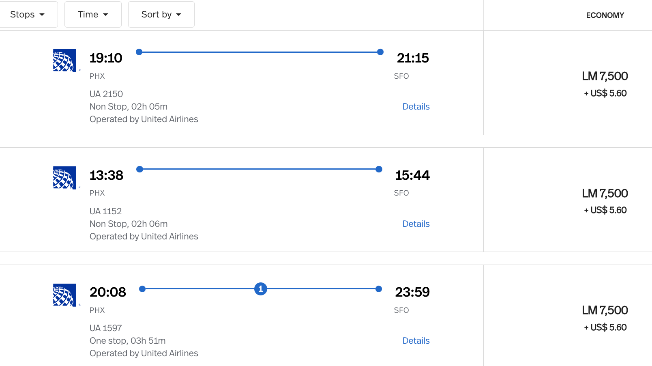
Task: Click the stop indicator badge on UA 1597 timeline
Action: tap(260, 289)
